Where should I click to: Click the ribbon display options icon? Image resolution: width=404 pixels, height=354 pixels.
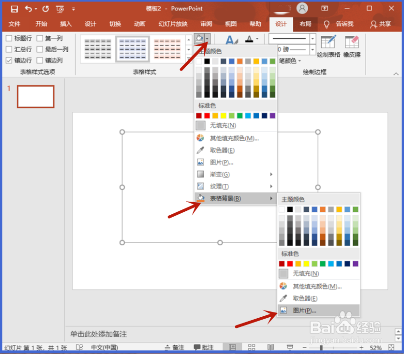[325, 9]
